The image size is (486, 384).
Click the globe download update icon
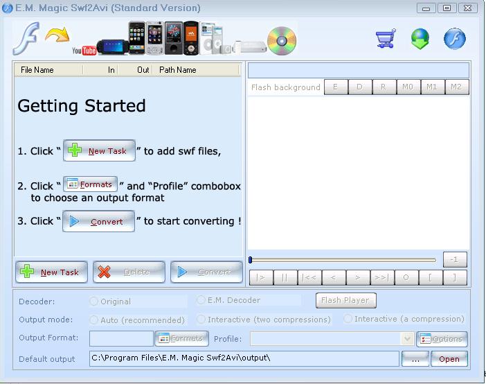click(420, 39)
